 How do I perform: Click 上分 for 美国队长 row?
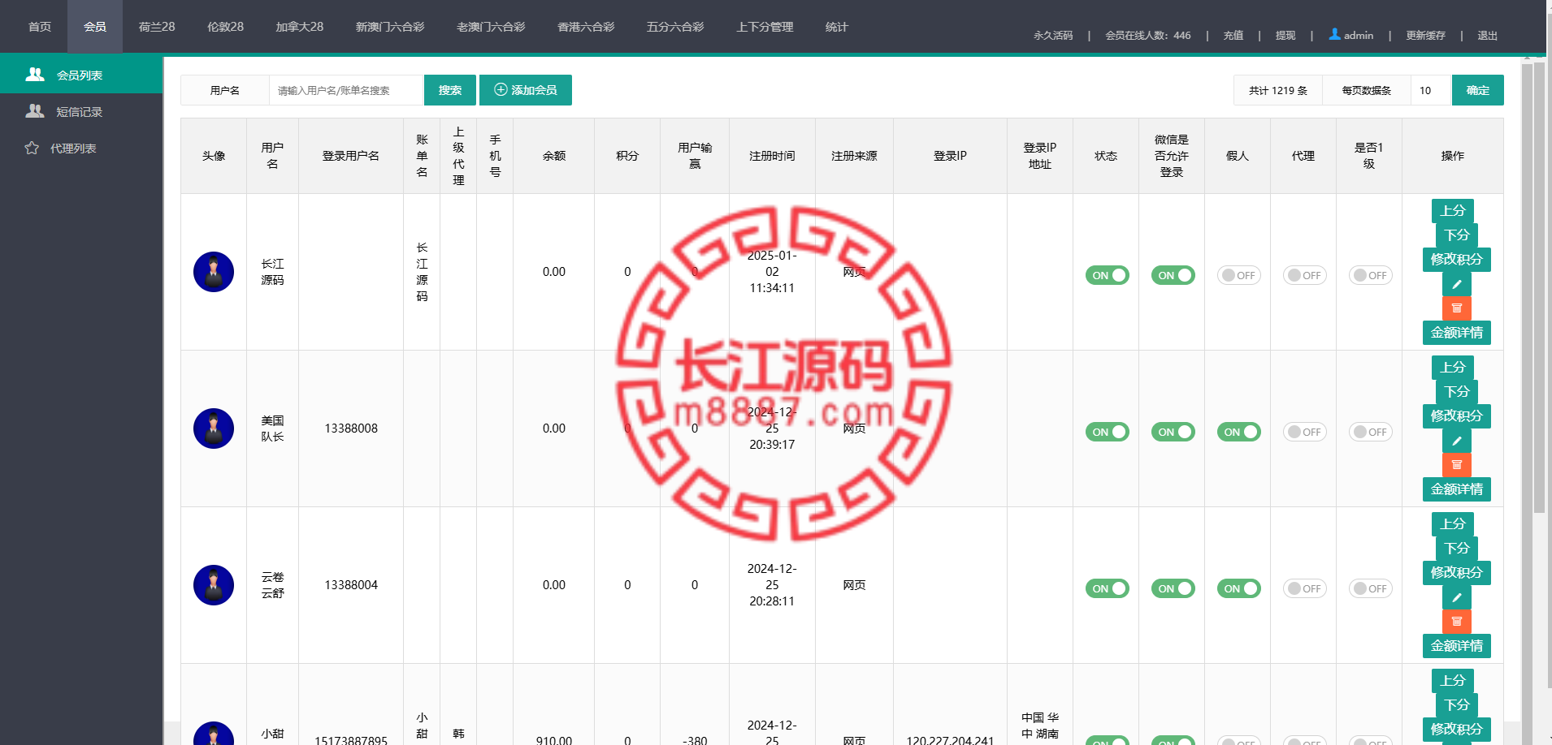pos(1453,368)
